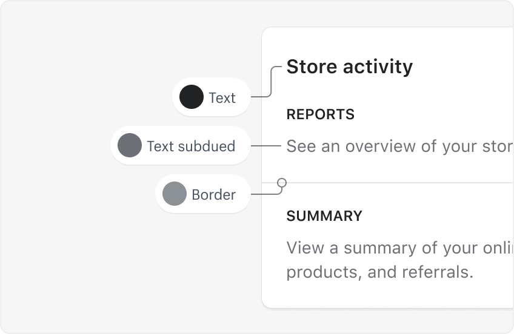Select the "Border" annotation label
Screen dimensions: 514x334
pos(213,194)
